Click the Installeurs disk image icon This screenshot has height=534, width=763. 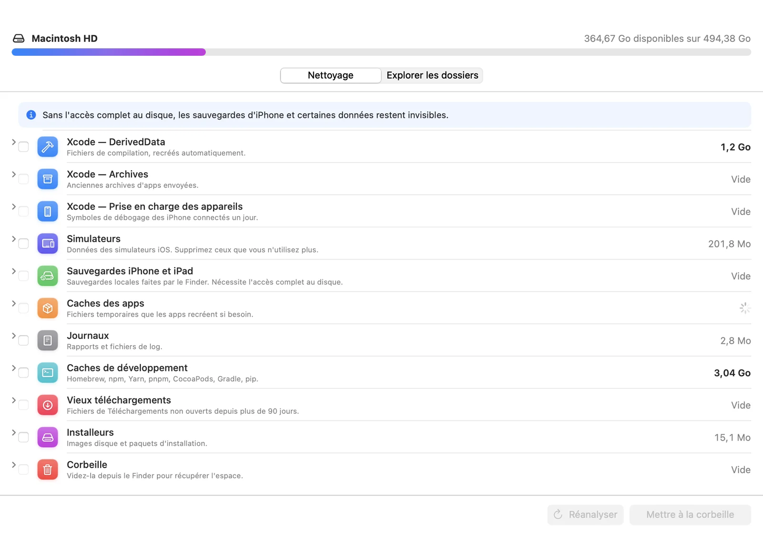48,437
